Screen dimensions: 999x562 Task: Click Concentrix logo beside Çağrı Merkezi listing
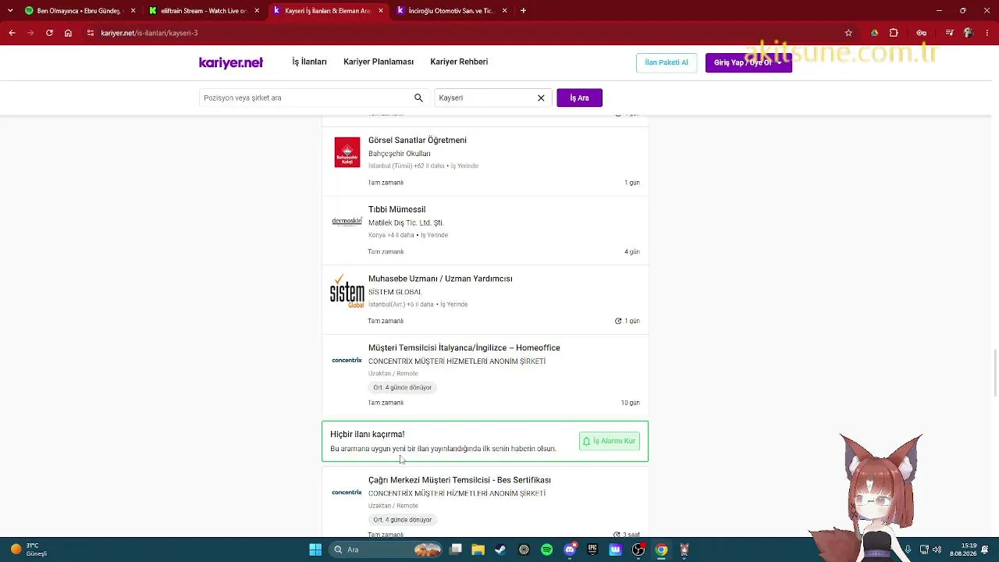click(347, 493)
